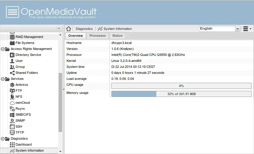Click the File Systems folder icon

click(x=12, y=43)
